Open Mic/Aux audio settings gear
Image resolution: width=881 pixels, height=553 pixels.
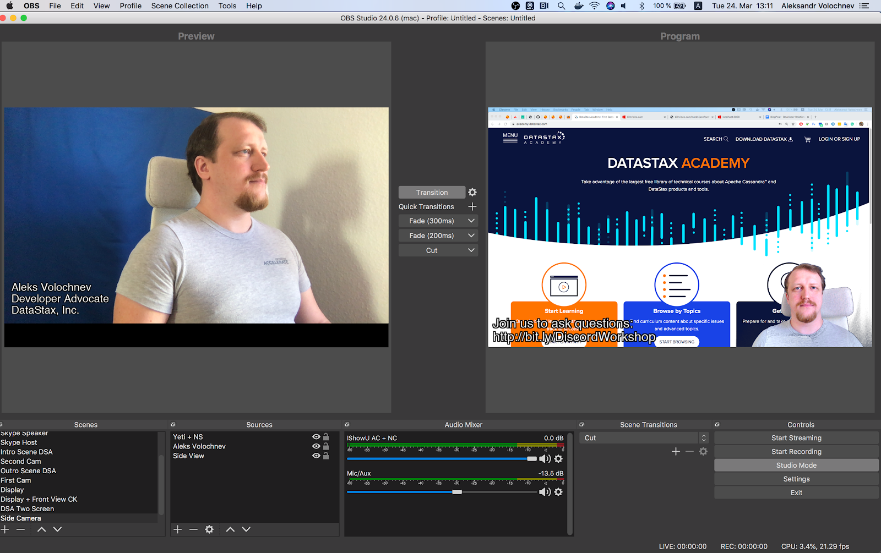[x=558, y=492]
